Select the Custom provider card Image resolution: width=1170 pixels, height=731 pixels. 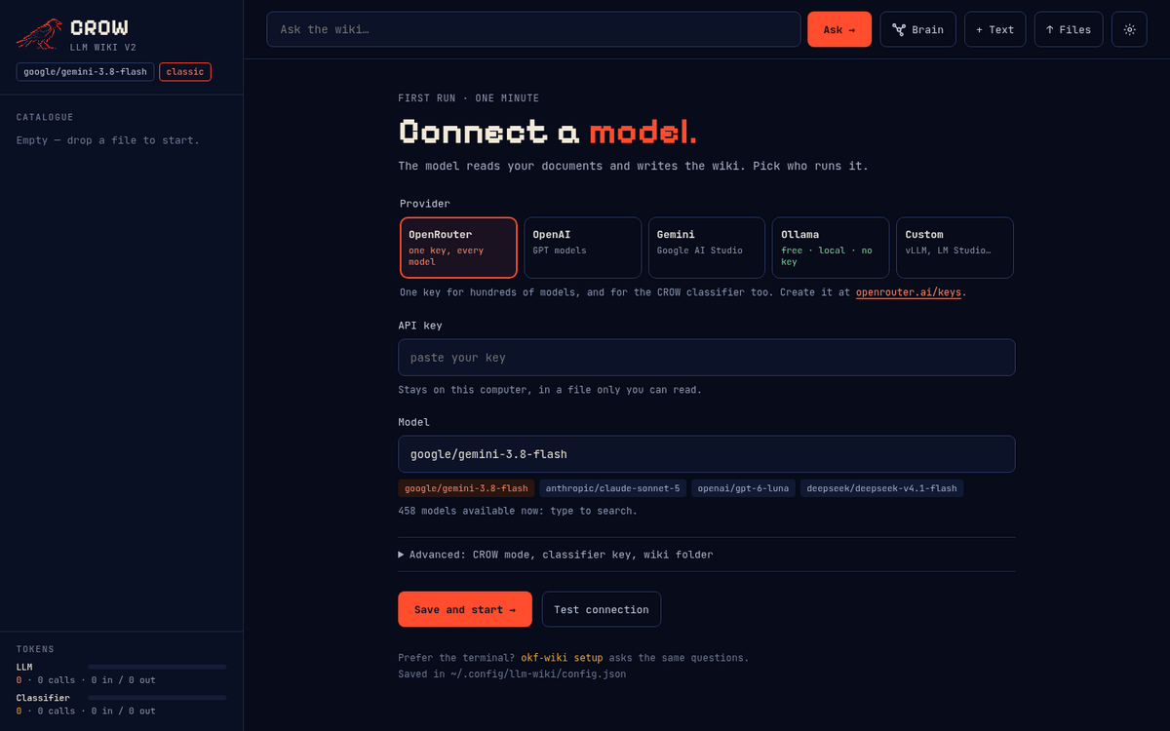[955, 248]
